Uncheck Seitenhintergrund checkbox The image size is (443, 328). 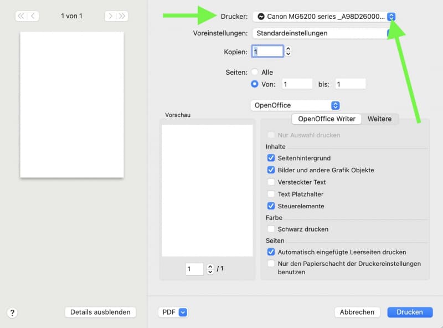coord(271,158)
